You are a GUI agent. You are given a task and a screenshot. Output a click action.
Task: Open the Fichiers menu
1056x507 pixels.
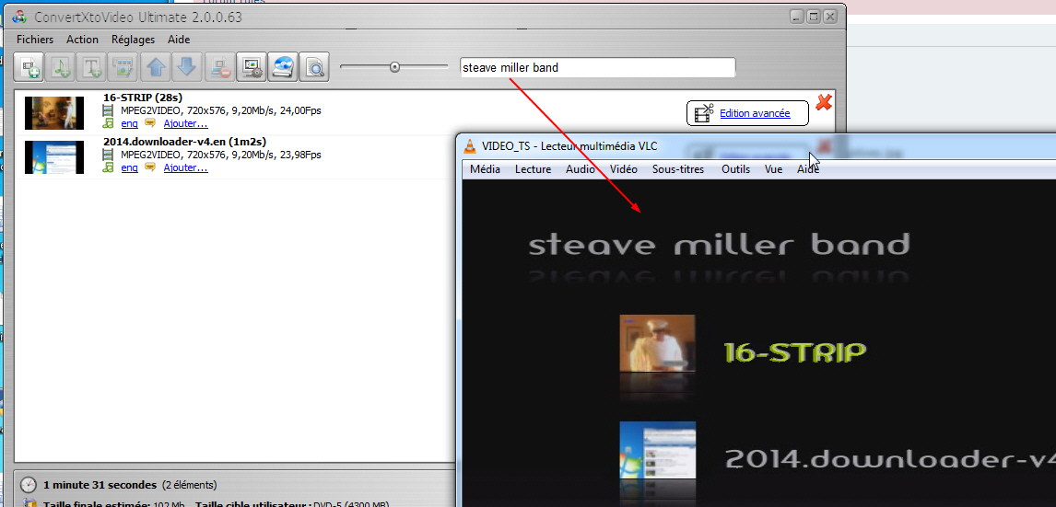click(35, 40)
